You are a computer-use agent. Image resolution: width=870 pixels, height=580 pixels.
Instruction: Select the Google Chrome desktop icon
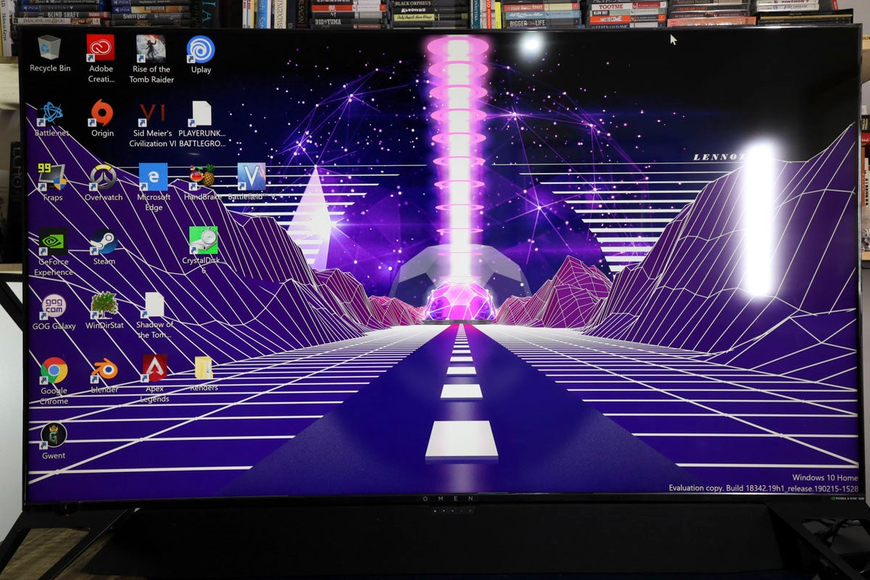point(54,370)
